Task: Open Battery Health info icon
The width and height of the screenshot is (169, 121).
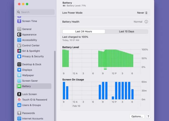Action: 146,22
